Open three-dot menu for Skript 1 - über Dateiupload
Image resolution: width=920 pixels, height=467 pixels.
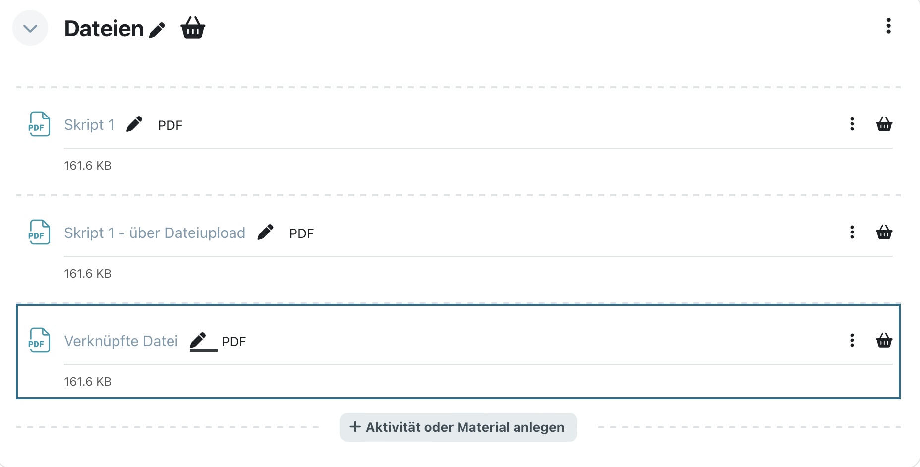[852, 232]
